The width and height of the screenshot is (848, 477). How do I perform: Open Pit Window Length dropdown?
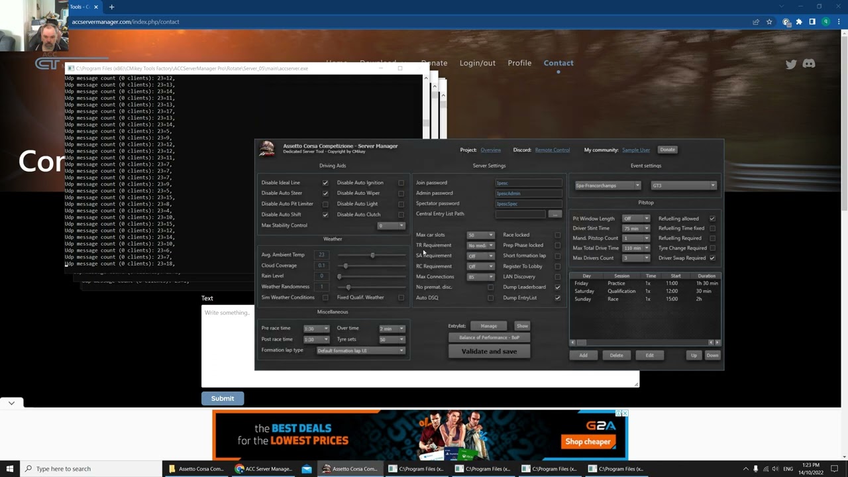click(x=636, y=219)
